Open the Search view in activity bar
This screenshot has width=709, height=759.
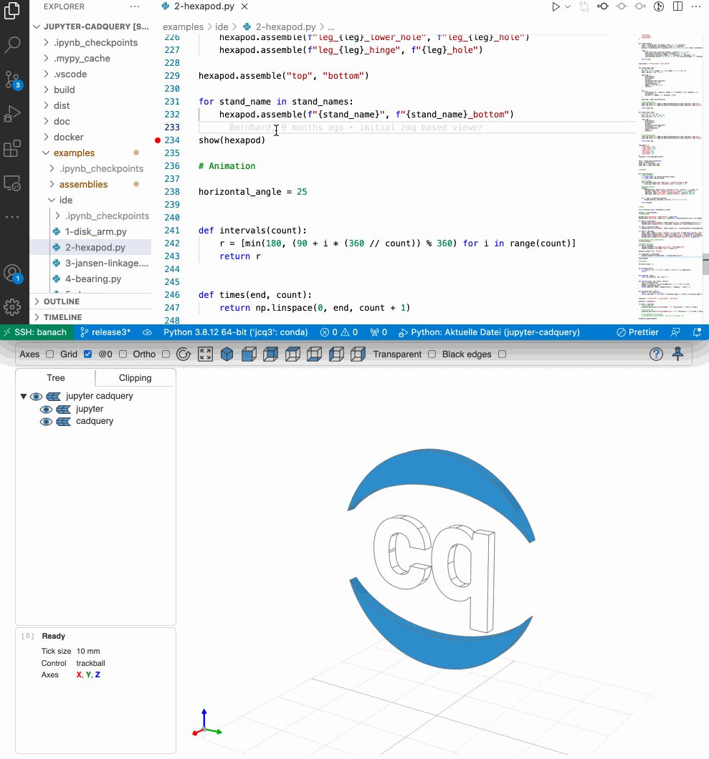pyautogui.click(x=12, y=44)
